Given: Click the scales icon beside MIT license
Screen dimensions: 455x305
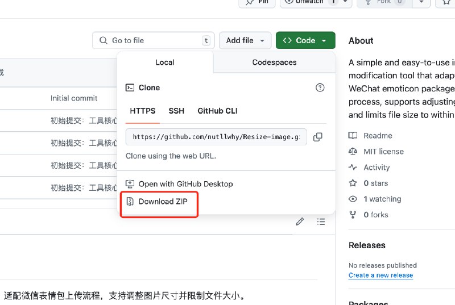Looking at the screenshot, I should [x=353, y=151].
